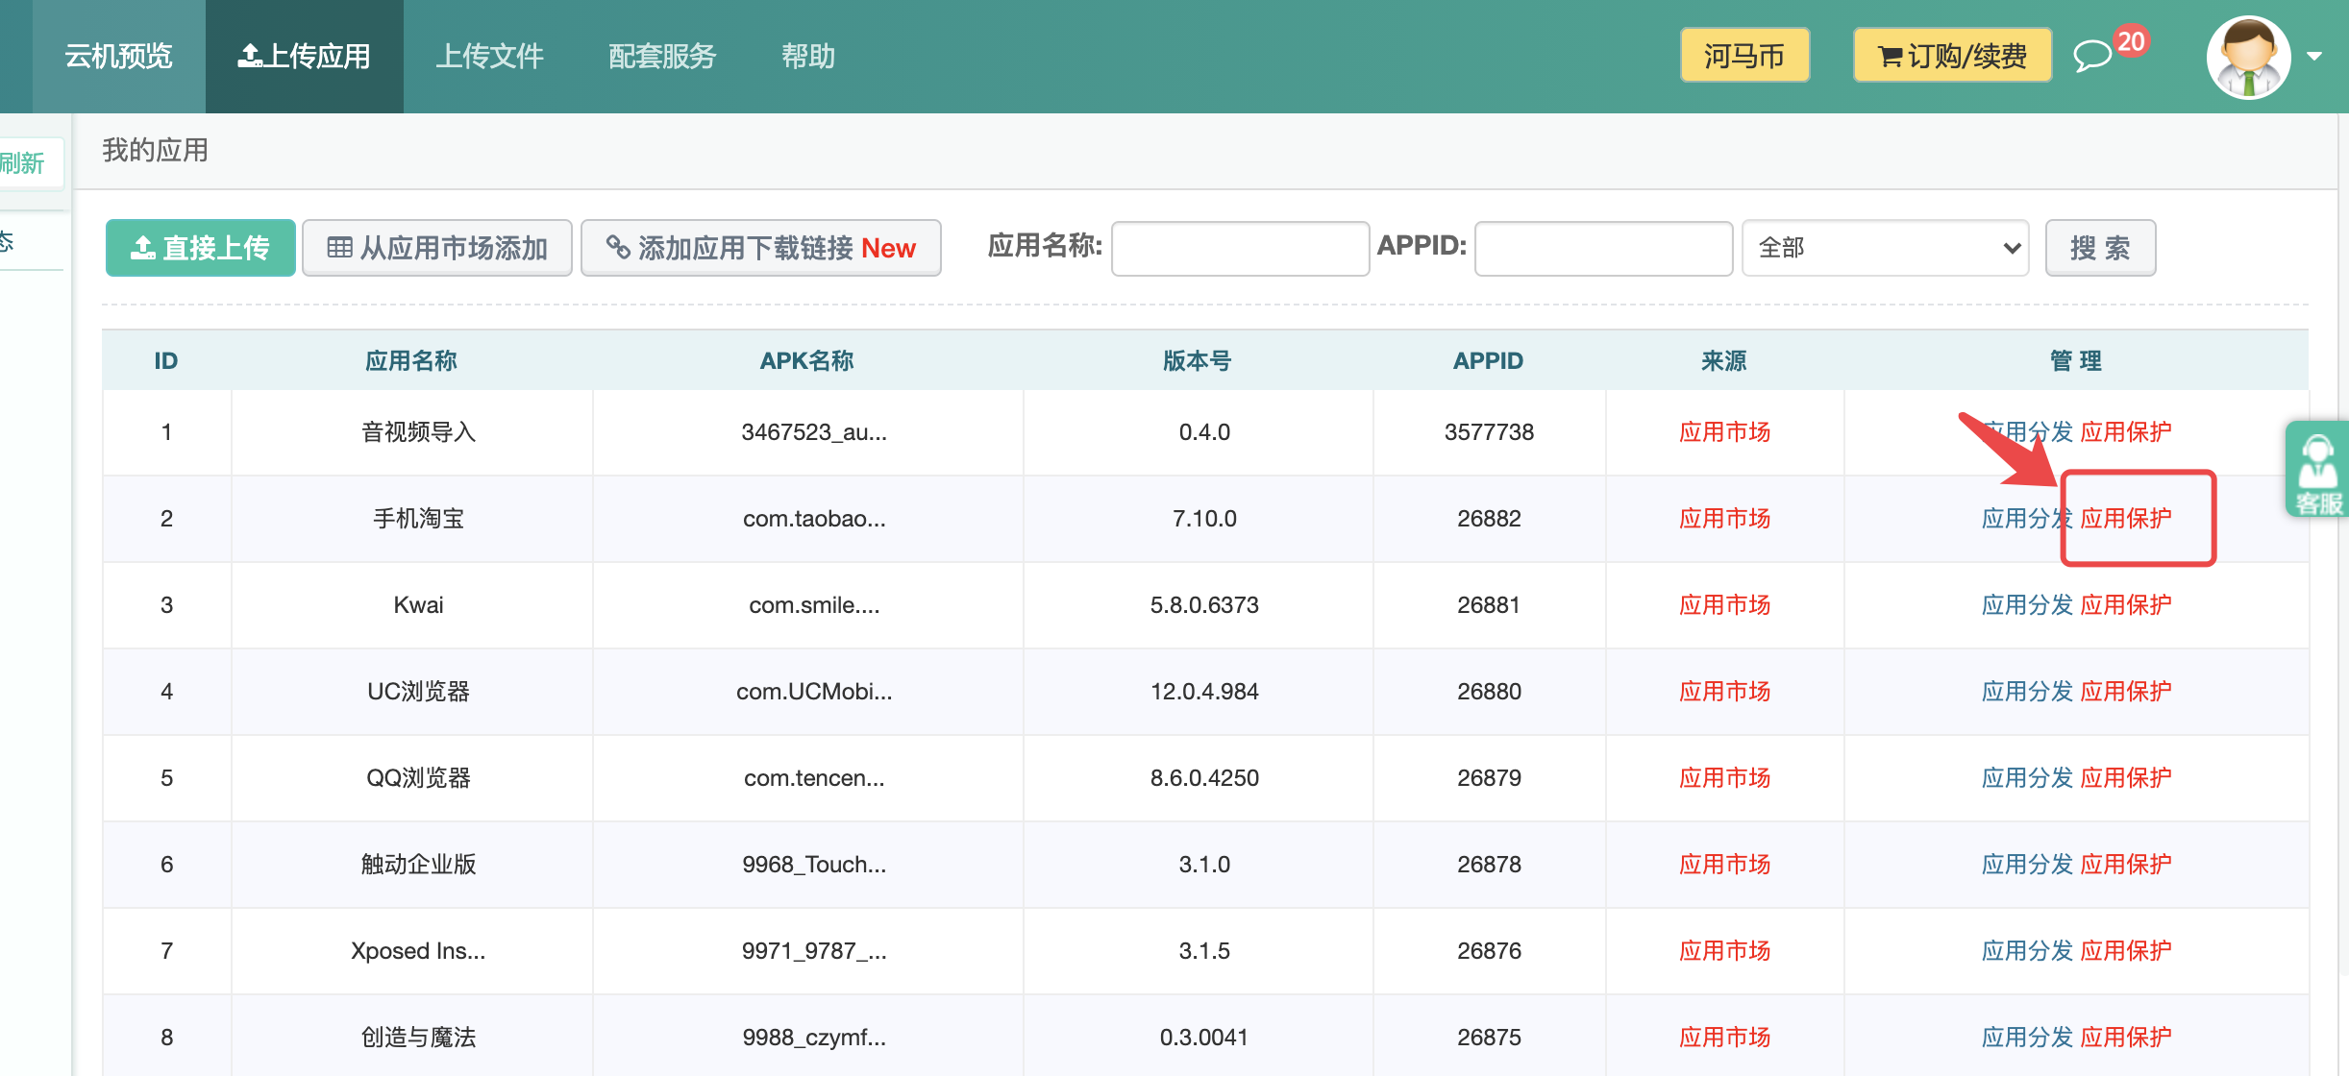Open the 配套服务 menu item
This screenshot has height=1076, width=2349.
pos(662,56)
